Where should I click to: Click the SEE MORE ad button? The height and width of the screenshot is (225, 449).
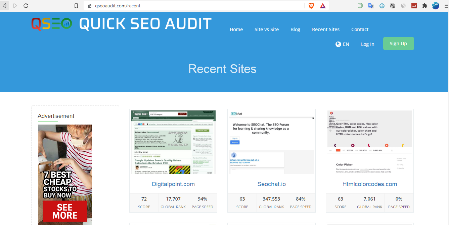[65, 211]
